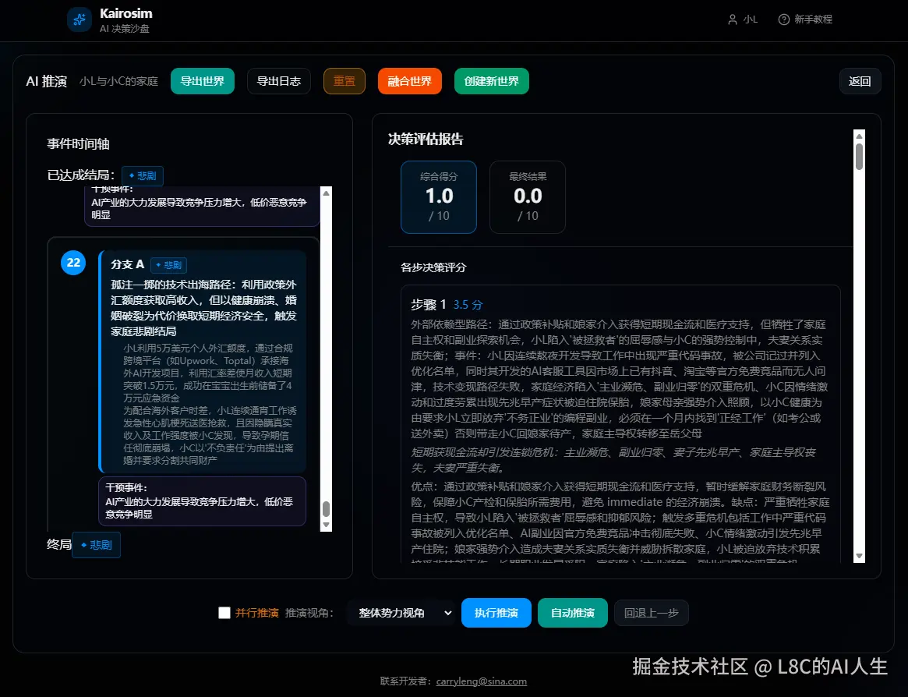Screen dimensions: 908x697
Task: Select the 最终结果 0.0 score card
Action: (x=528, y=197)
